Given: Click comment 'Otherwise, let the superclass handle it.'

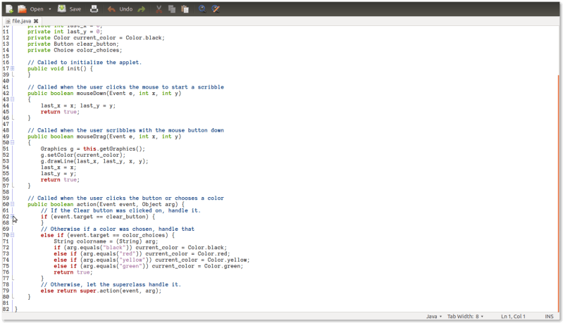Looking at the screenshot, I should point(111,284).
